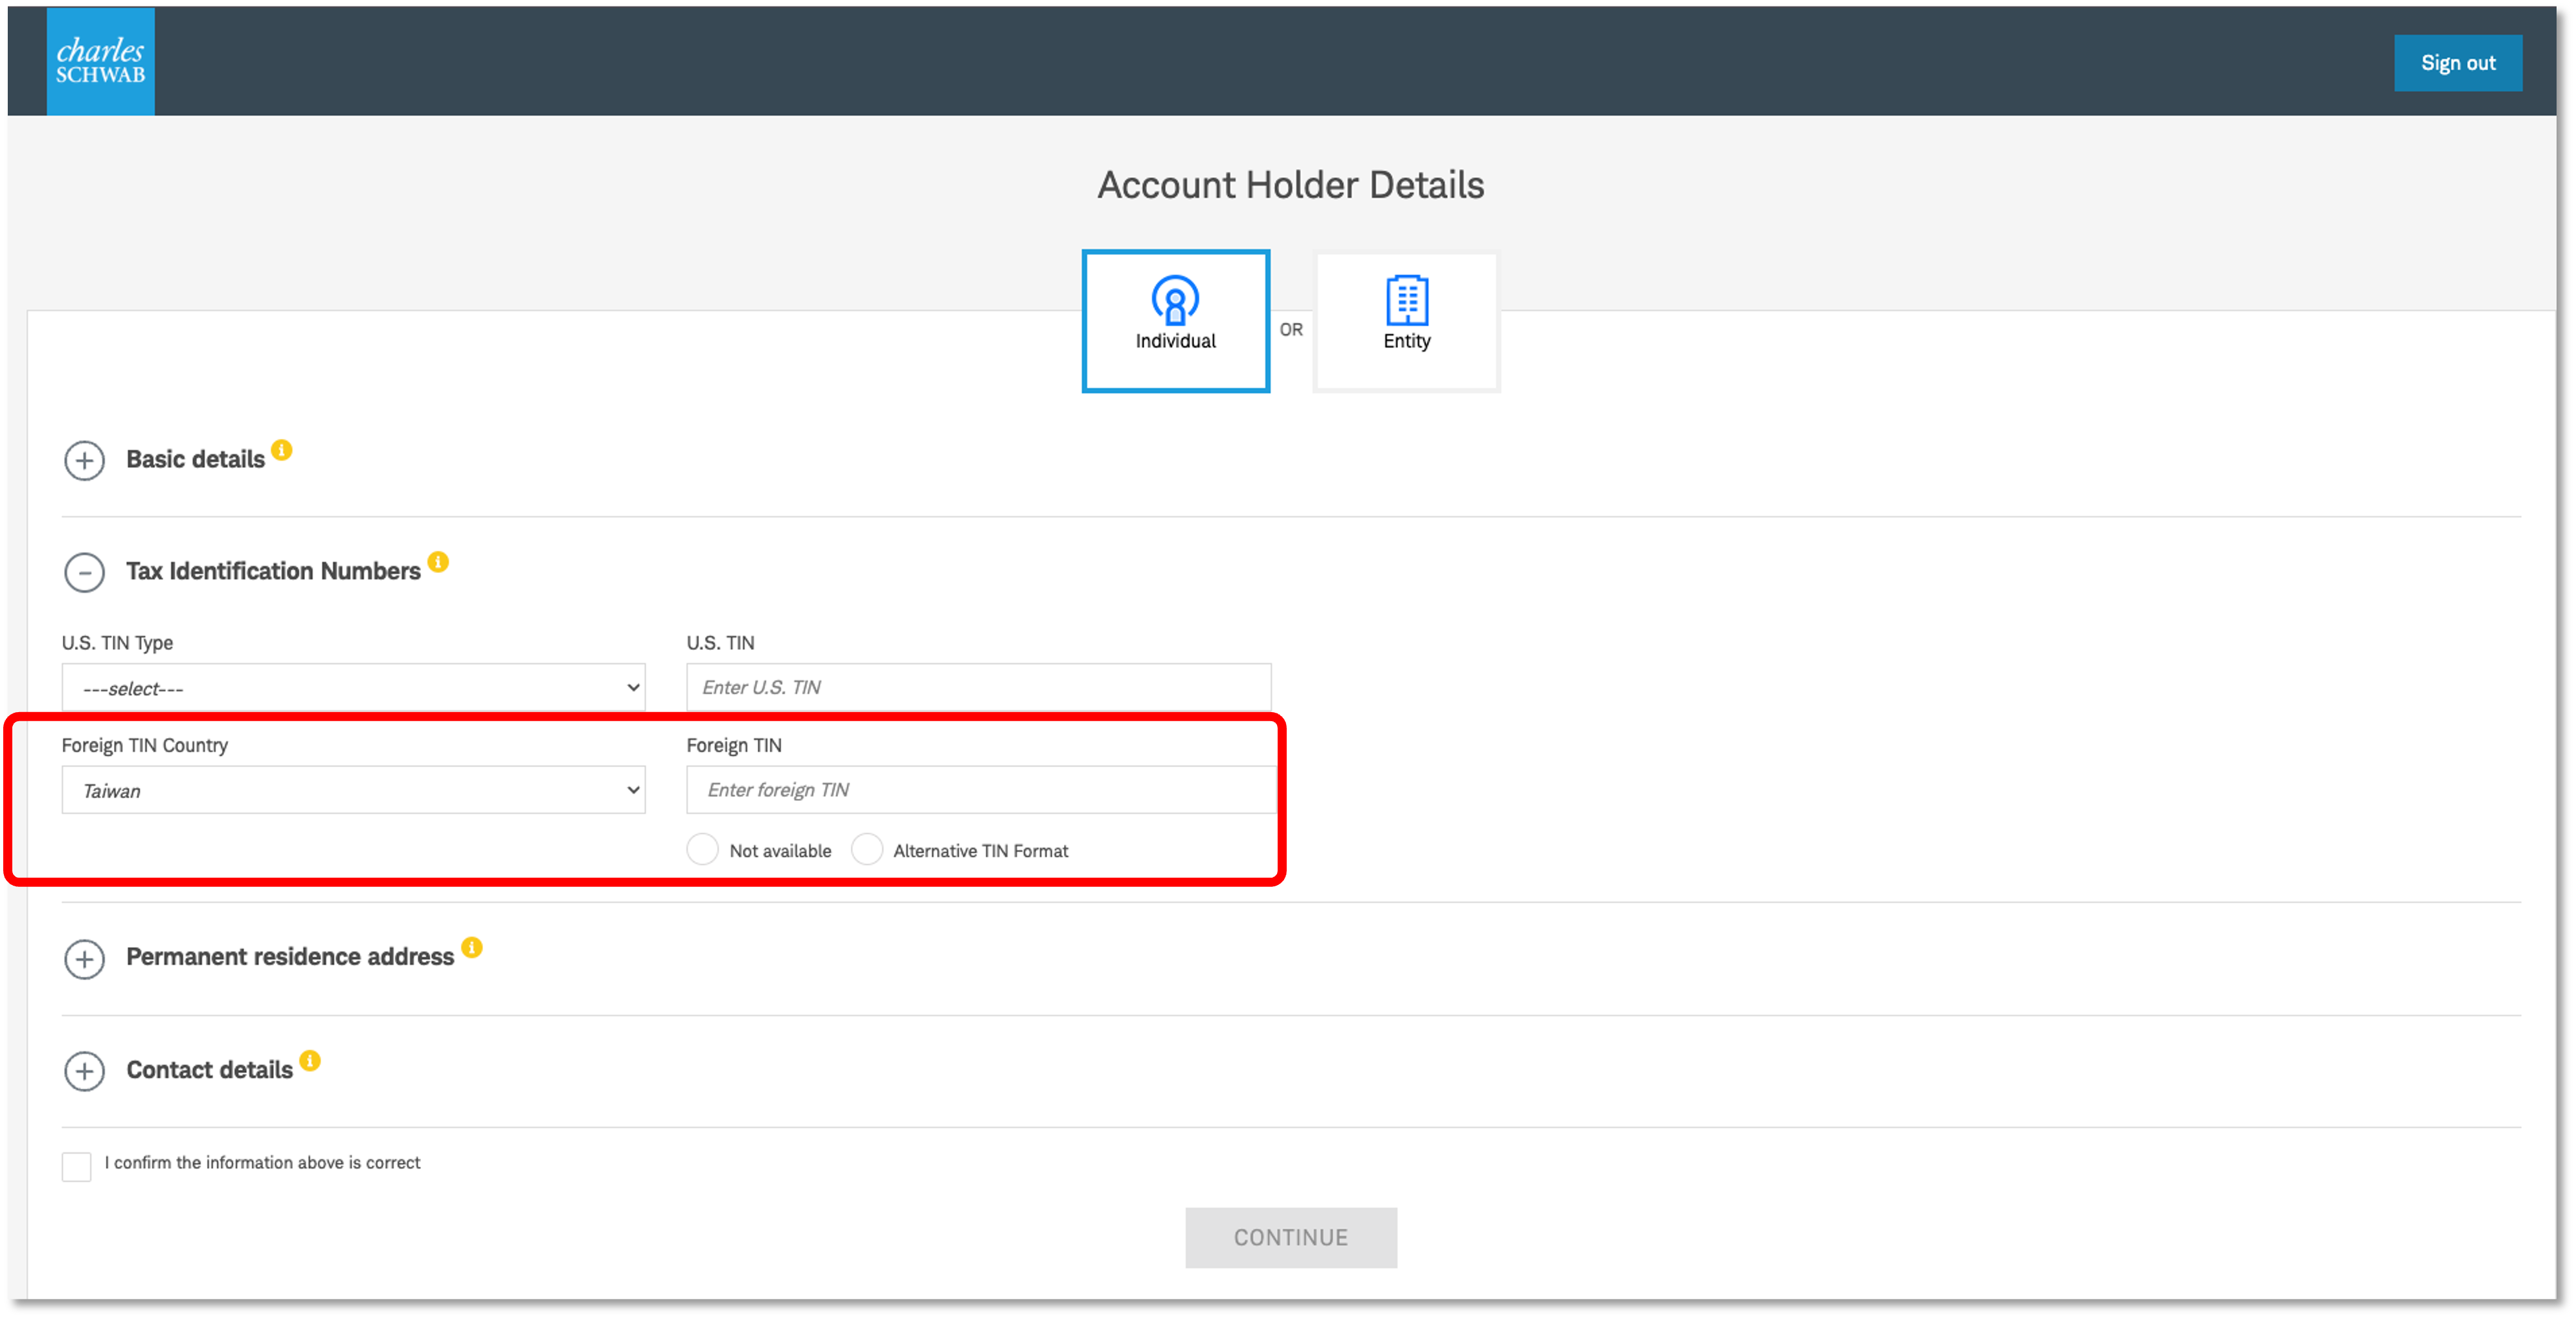Viewport: 2576px width, 1320px height.
Task: Click info icon beside Basic details
Action: [282, 450]
